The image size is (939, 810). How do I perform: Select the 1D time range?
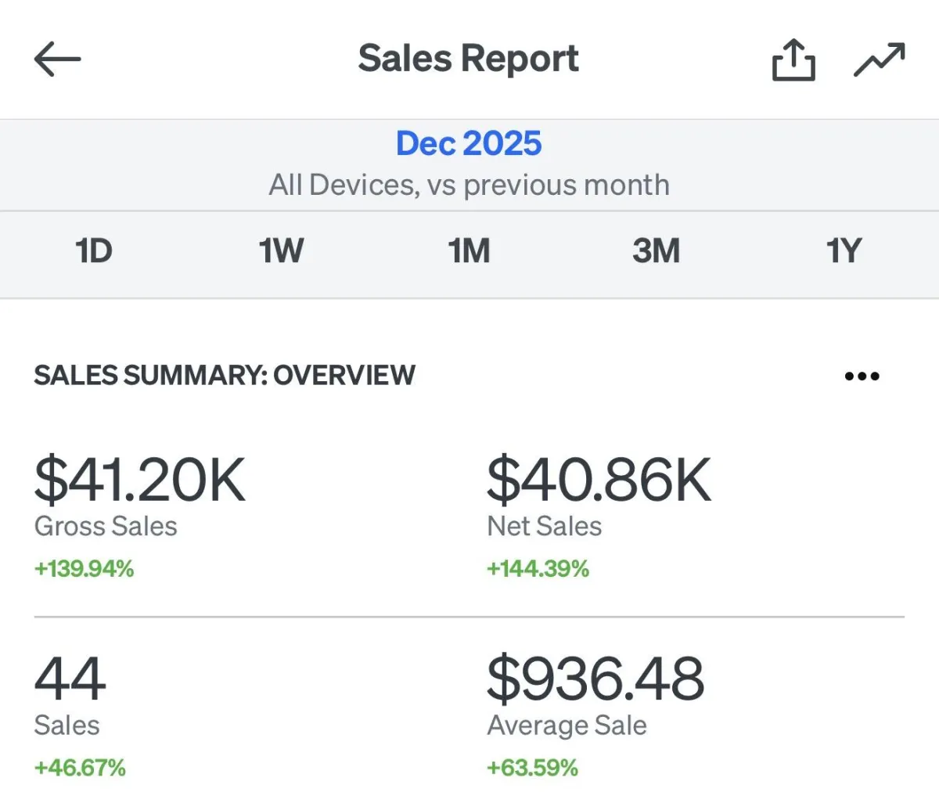point(94,251)
